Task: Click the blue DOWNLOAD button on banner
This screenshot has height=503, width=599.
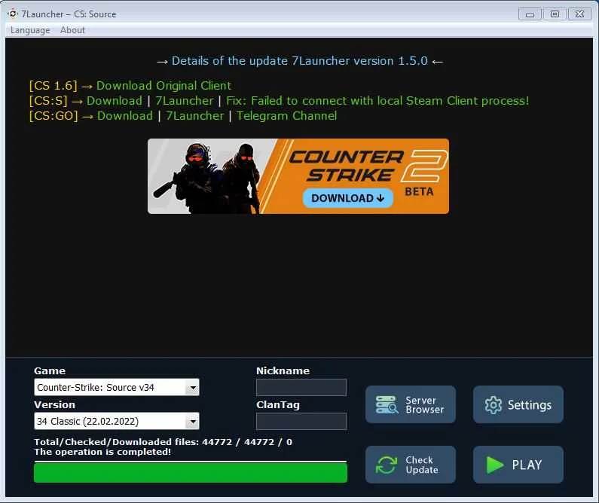Action: pyautogui.click(x=347, y=198)
